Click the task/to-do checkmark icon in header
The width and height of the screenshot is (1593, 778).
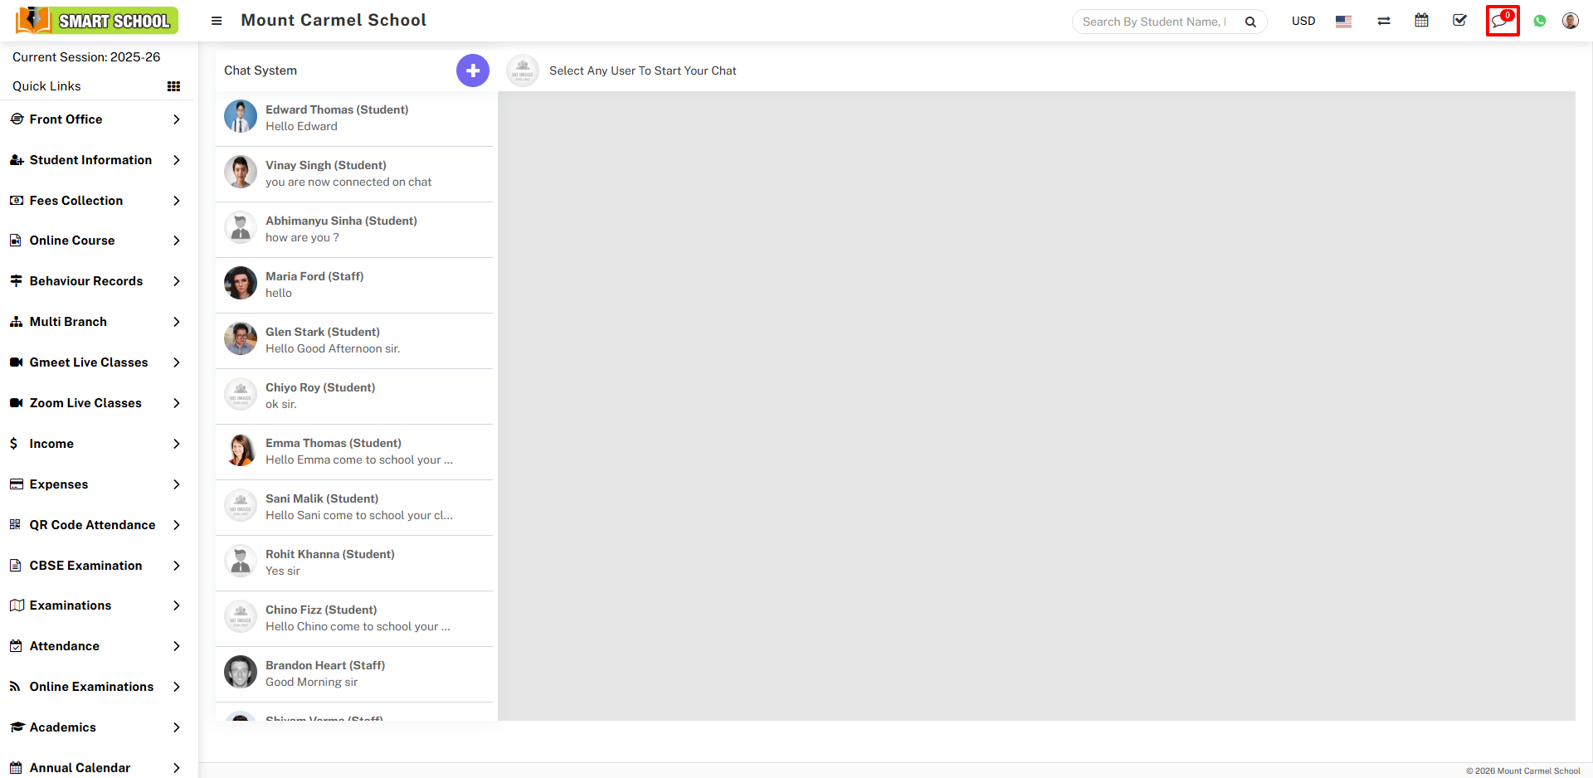[x=1460, y=20]
